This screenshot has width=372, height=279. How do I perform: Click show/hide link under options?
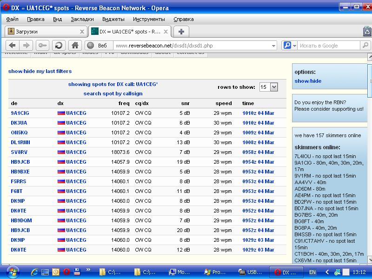308,81
